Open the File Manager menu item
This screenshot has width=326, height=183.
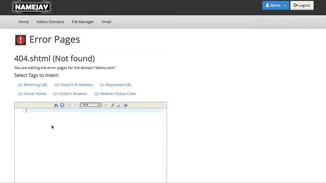click(83, 22)
